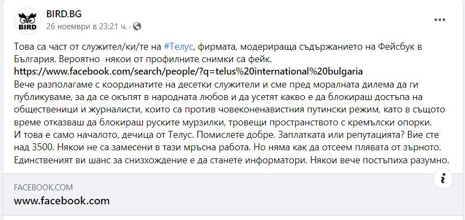Click the globe public audience icon
The image size is (465, 220).
click(137, 26)
